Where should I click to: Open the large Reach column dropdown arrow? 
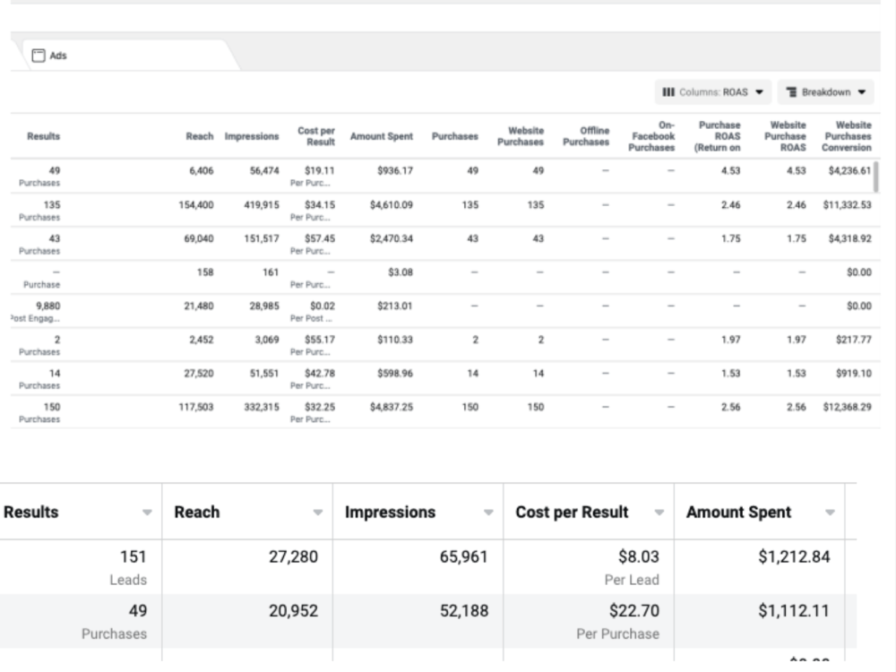318,513
